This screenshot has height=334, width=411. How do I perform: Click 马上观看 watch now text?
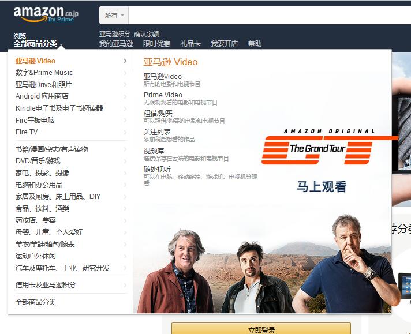click(322, 187)
